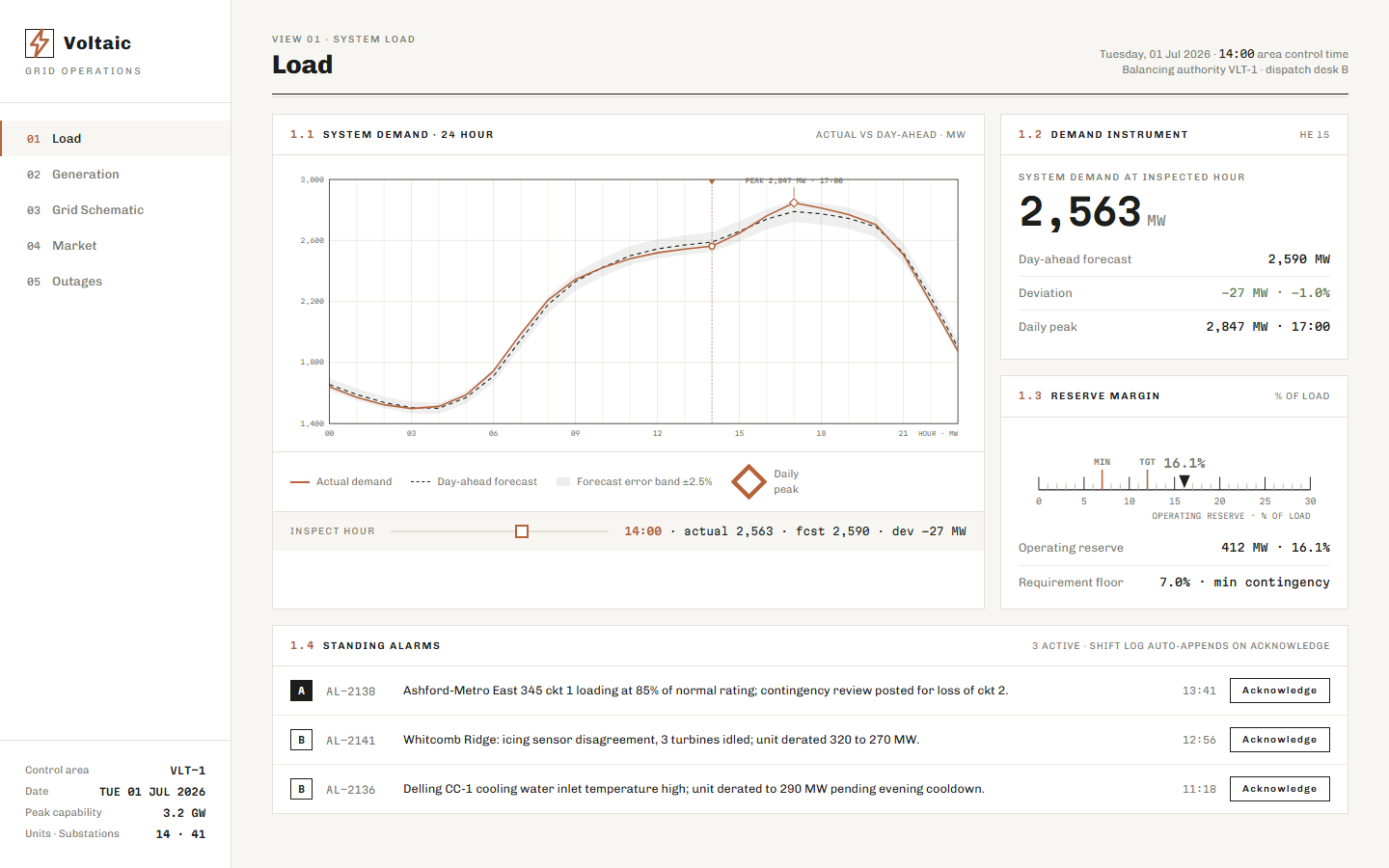1389x868 pixels.
Task: Click the System Demand 24 Hour heading
Action: pos(408,135)
